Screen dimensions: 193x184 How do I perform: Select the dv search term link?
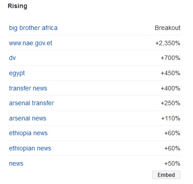coord(12,58)
